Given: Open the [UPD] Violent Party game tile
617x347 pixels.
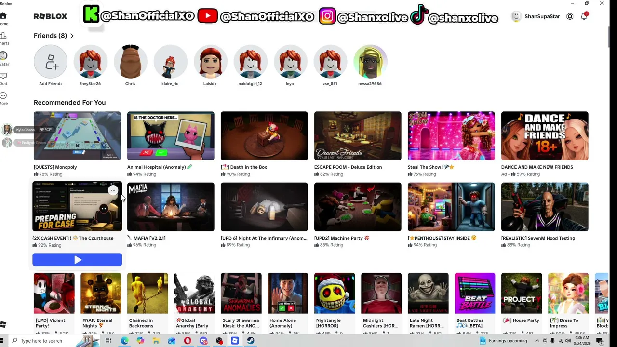Looking at the screenshot, I should 54,293.
